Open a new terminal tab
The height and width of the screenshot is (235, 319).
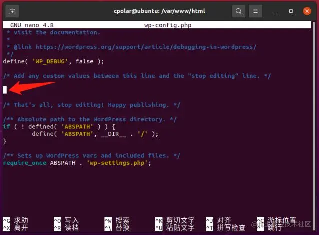point(12,11)
